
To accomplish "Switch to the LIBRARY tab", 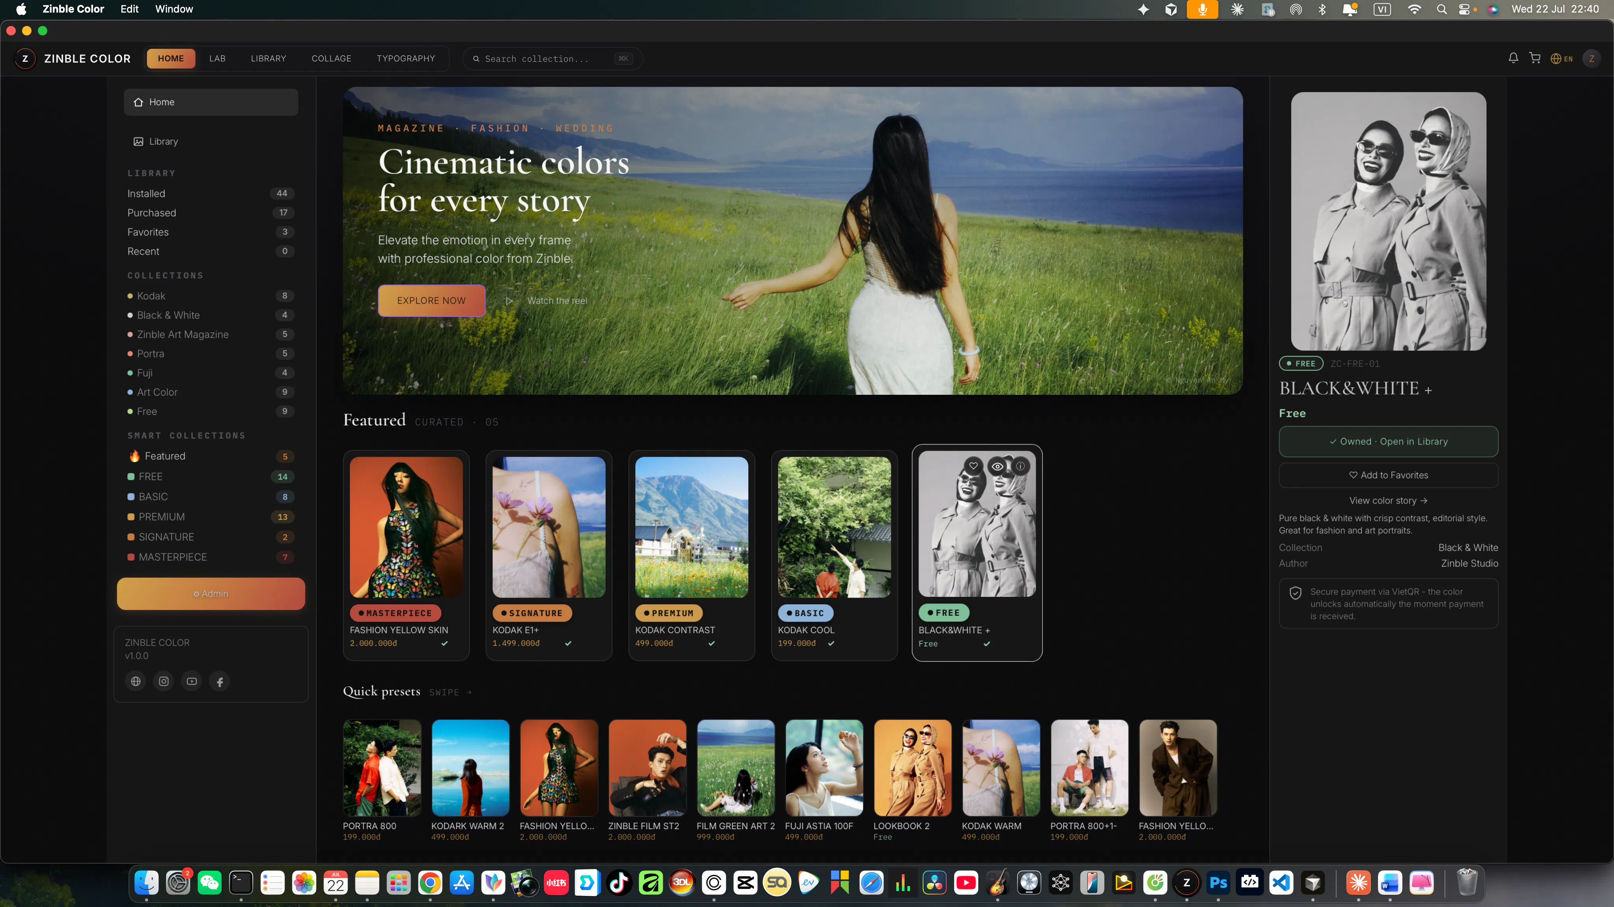I will (268, 58).
